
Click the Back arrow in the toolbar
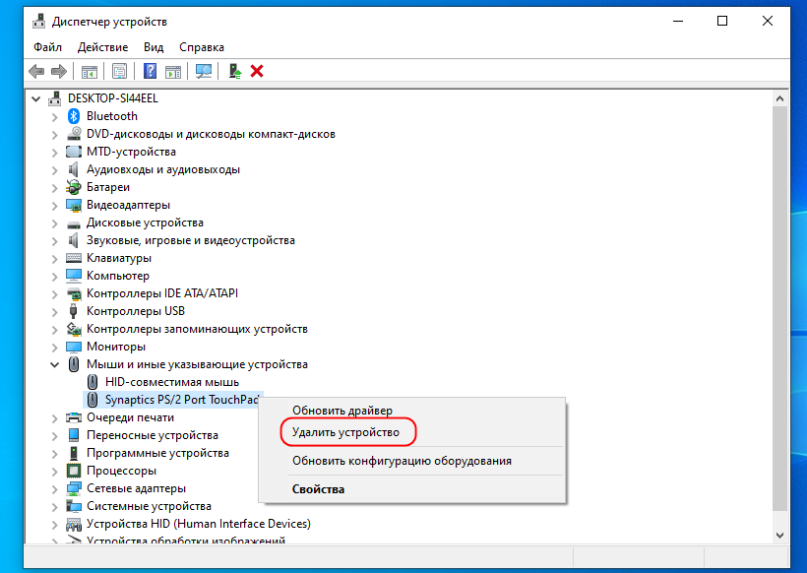(36, 71)
